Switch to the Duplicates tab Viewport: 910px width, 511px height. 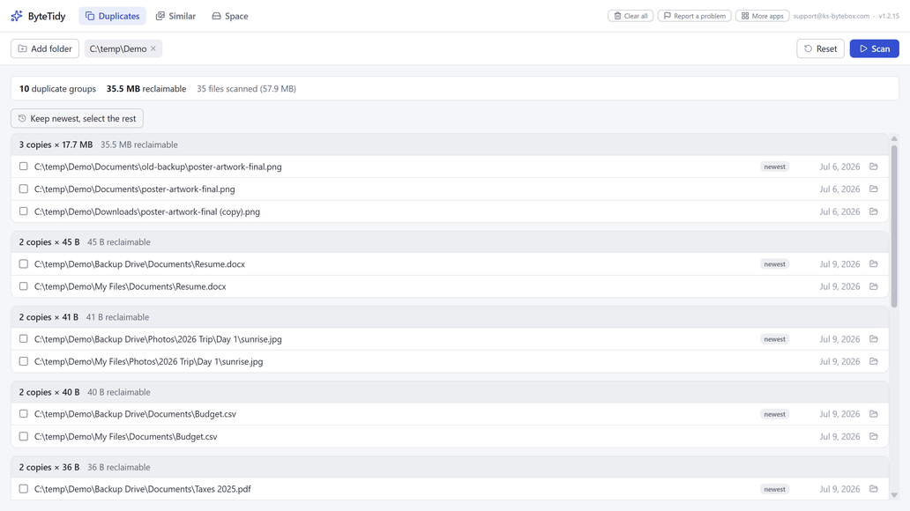point(113,16)
